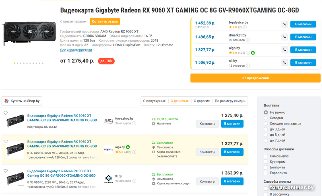Open info icon beside sli.by 12 reviews
The height and width of the screenshot is (196, 322).
click(x=248, y=65)
